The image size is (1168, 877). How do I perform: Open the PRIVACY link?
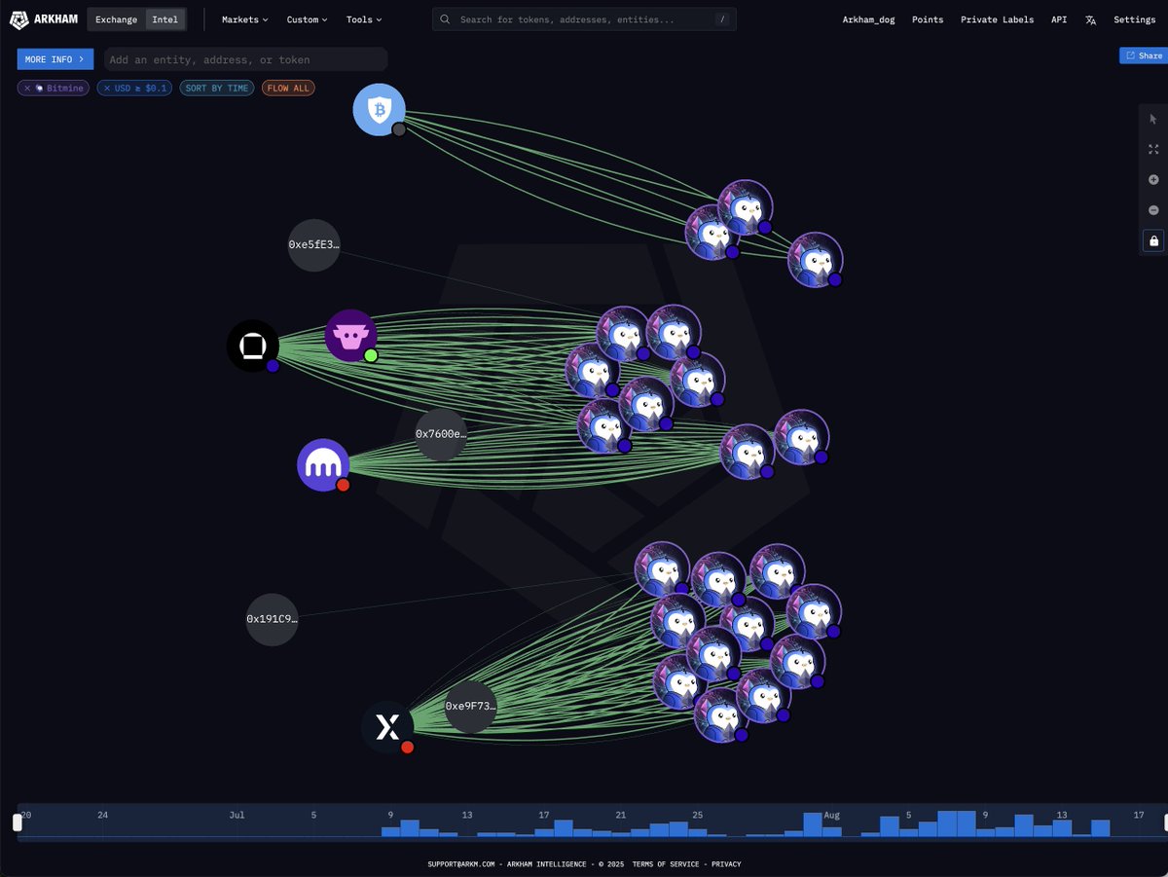(x=726, y=864)
